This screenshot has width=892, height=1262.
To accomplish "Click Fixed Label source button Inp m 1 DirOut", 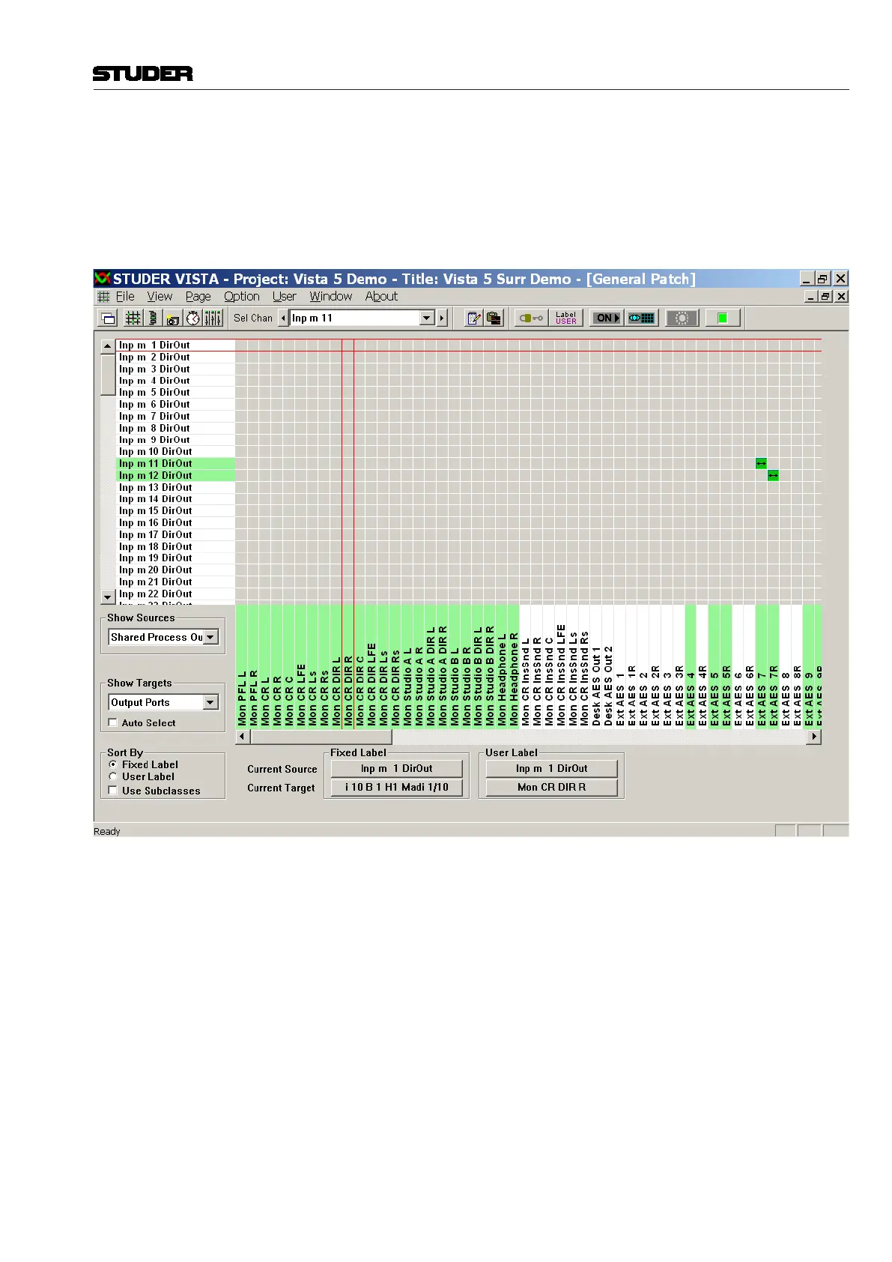I will [x=397, y=768].
